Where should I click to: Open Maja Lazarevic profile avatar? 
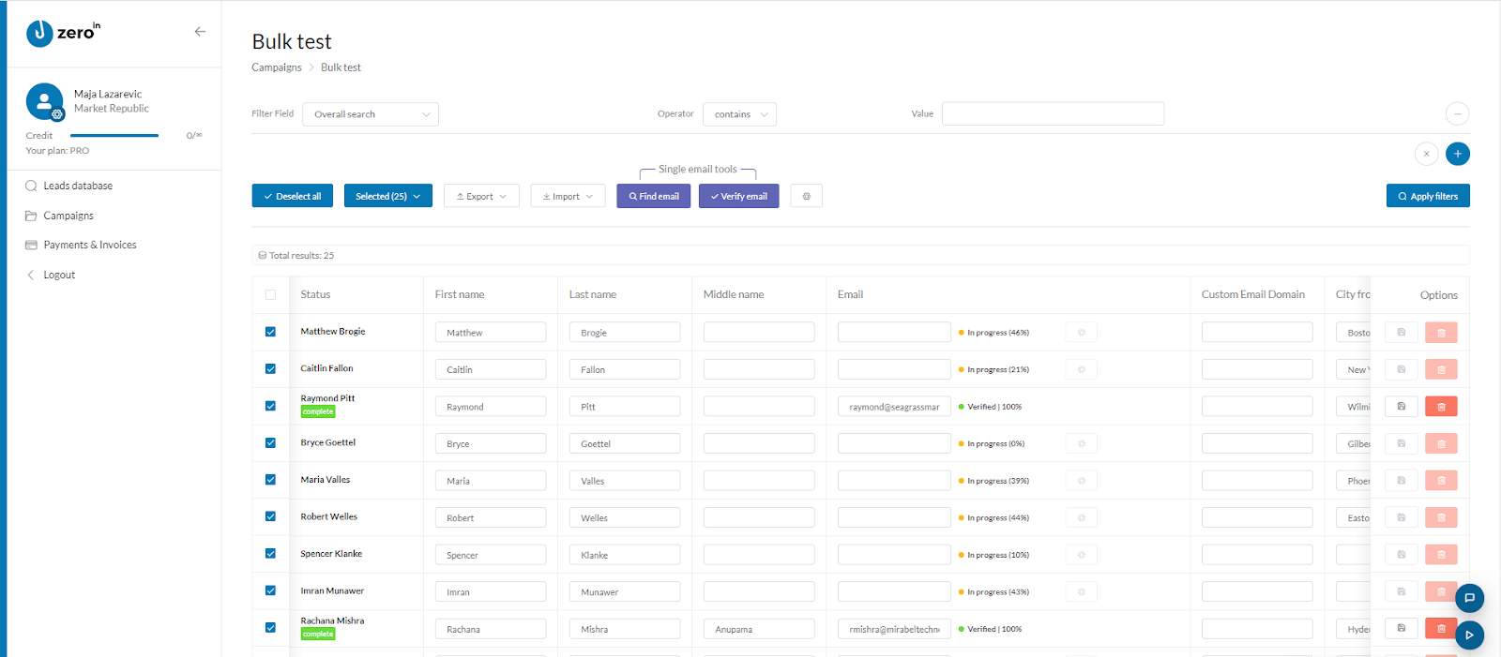tap(44, 102)
